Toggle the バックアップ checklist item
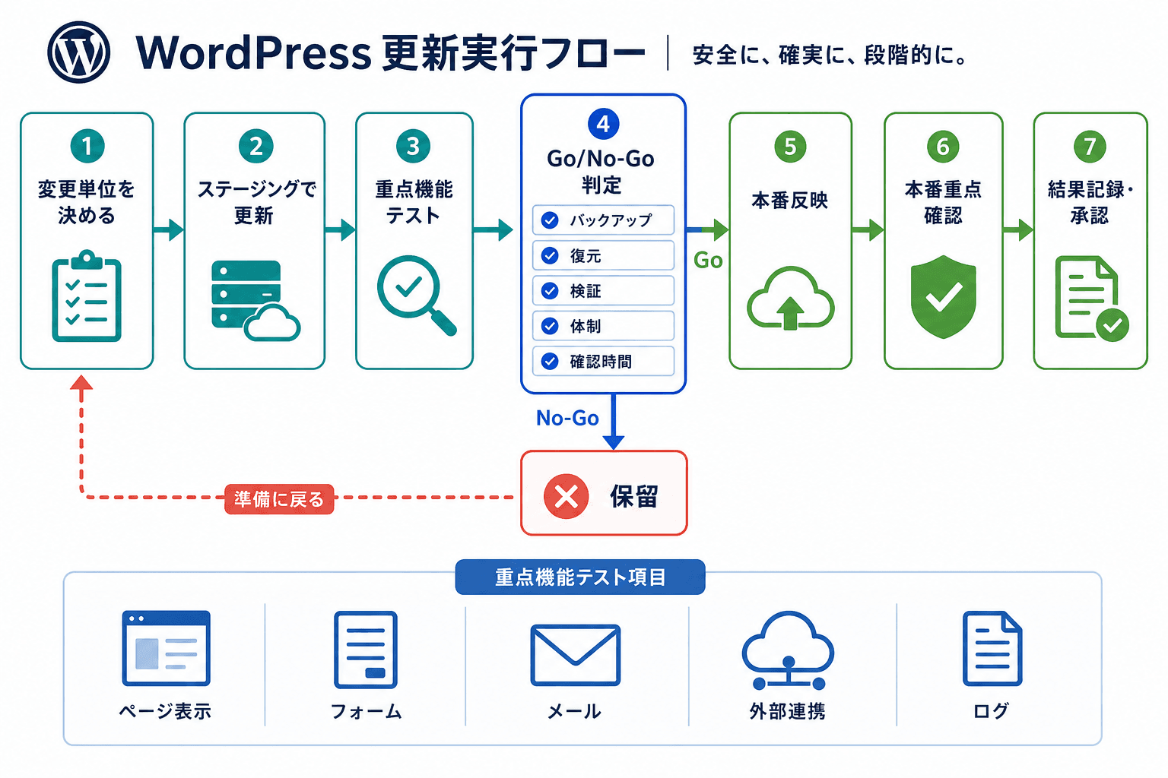This screenshot has width=1168, height=778. coord(603,220)
